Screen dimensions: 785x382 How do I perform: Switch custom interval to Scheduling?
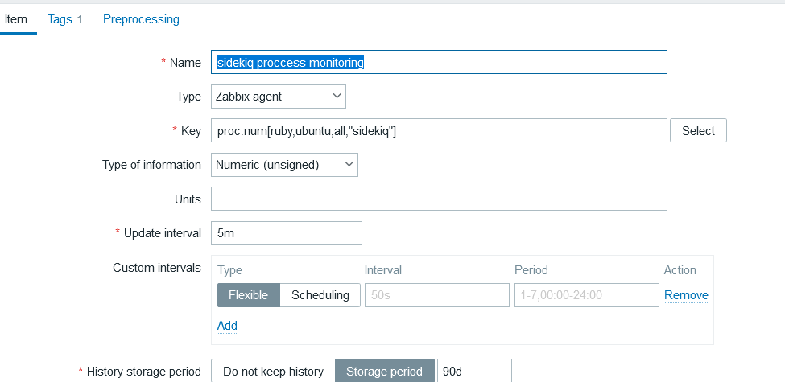click(320, 295)
